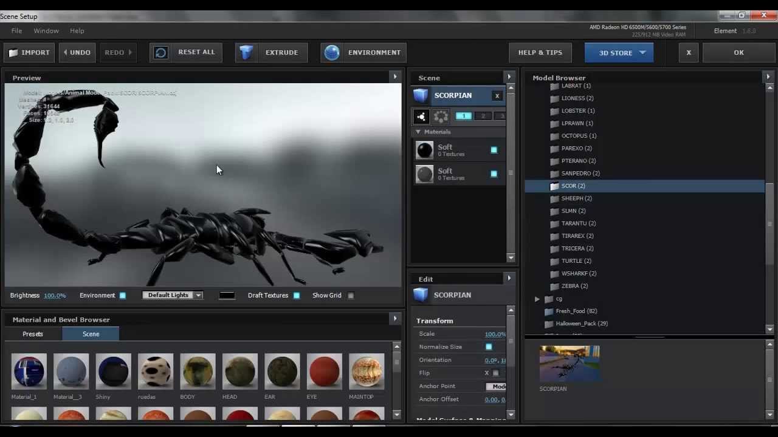
Task: Click the Help & Tips button
Action: coord(540,52)
